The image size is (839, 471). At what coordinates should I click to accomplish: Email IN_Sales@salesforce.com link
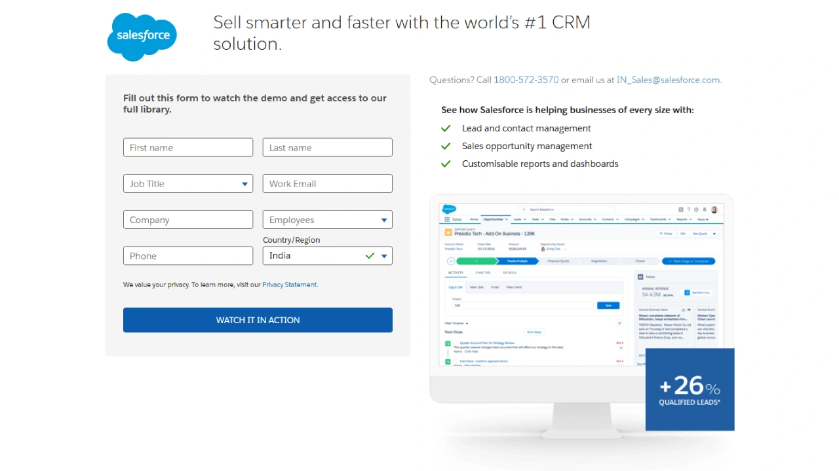(668, 80)
